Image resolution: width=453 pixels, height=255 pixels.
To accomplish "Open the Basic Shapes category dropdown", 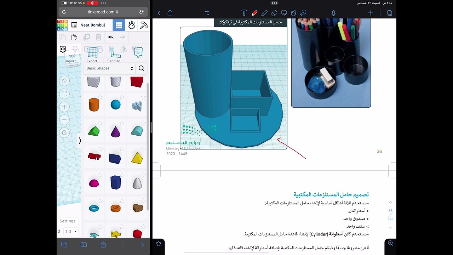I will [x=110, y=68].
